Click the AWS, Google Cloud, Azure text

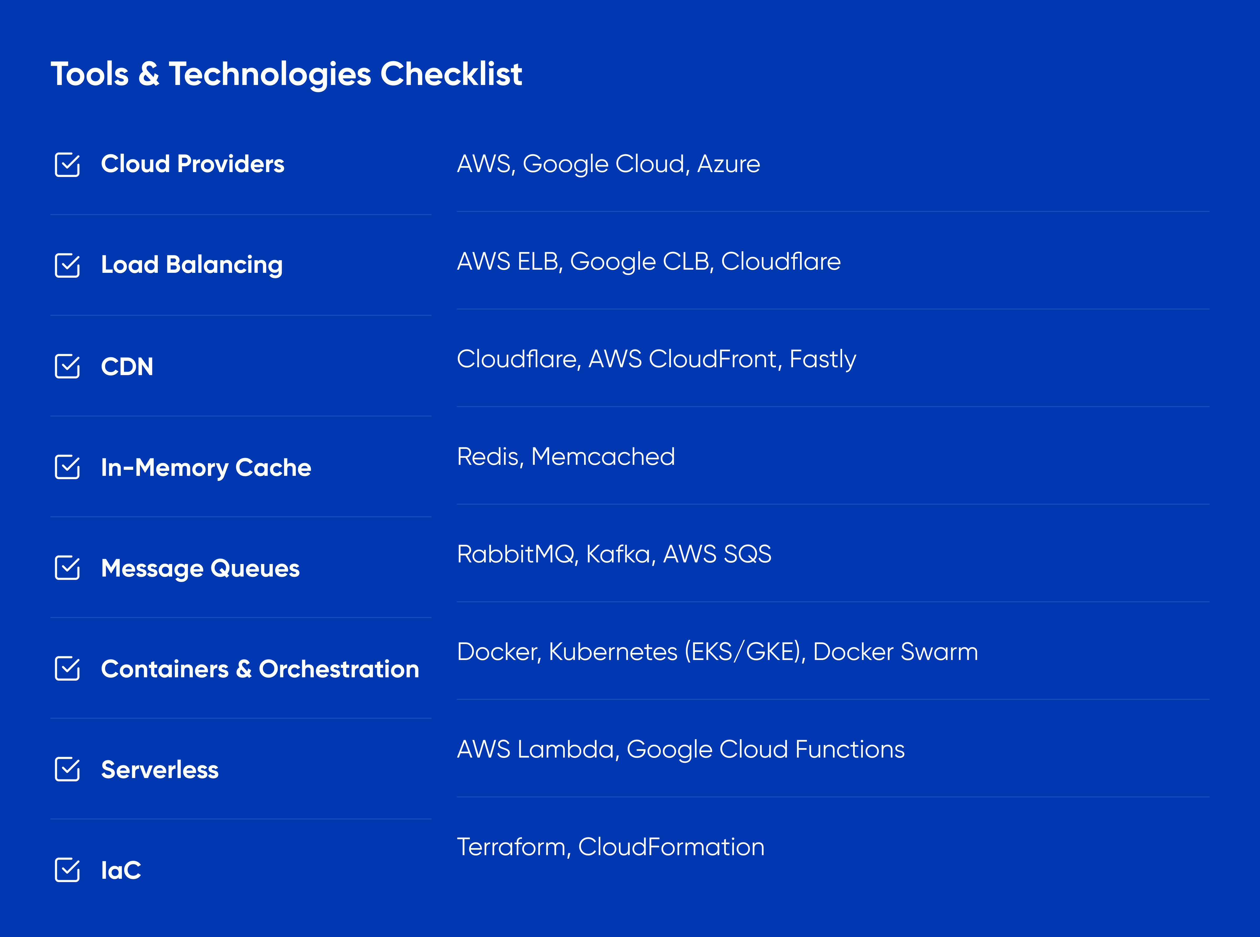[608, 164]
